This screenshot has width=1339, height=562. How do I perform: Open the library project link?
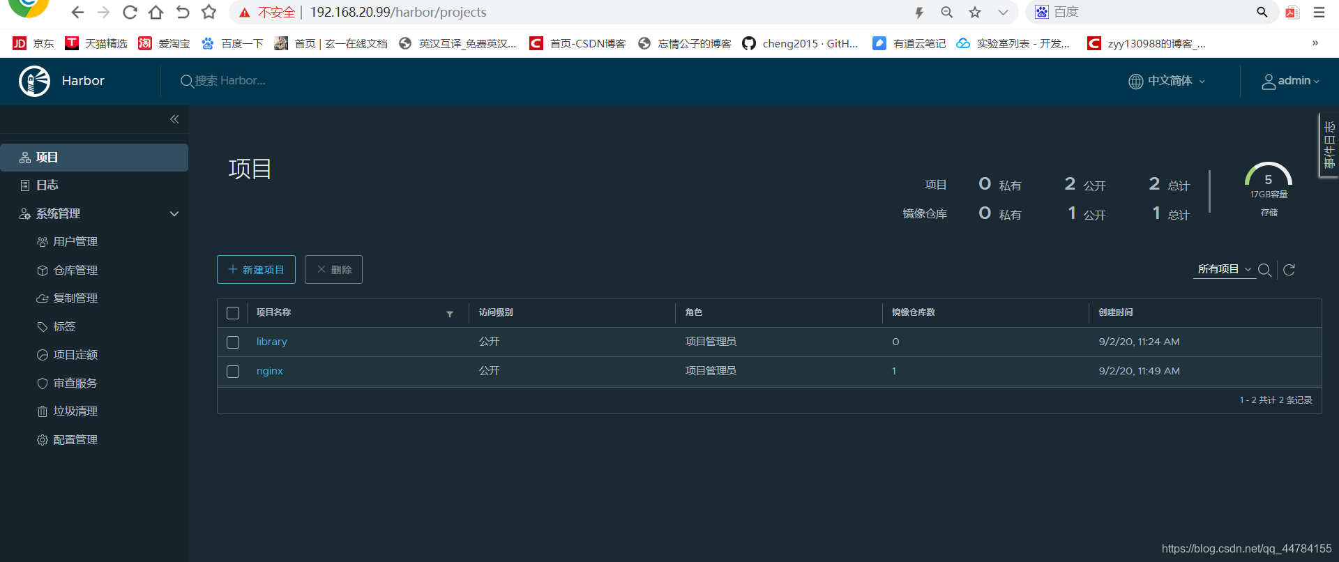(272, 342)
